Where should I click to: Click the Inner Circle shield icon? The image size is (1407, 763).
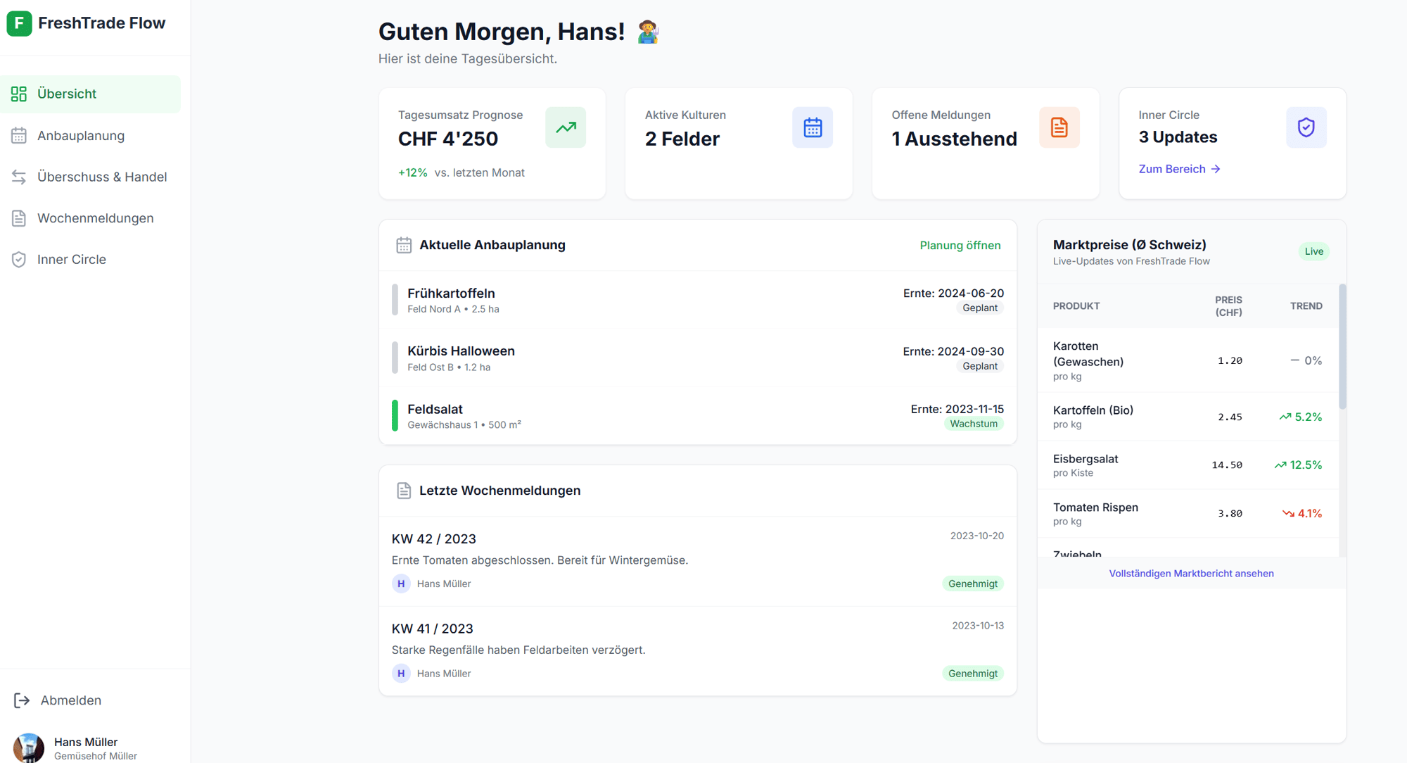(19, 259)
